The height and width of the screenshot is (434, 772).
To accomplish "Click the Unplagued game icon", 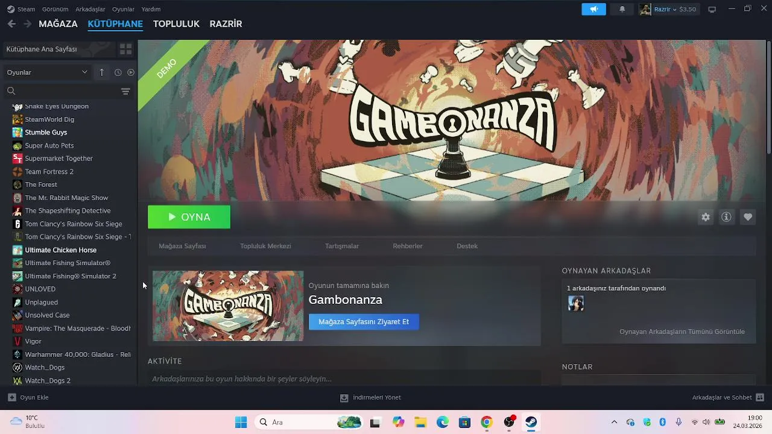I will tap(17, 302).
